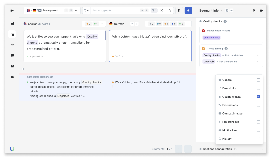This screenshot has height=158, width=271.
Task: Expand the German status counts dropdown
Action: 188,24
